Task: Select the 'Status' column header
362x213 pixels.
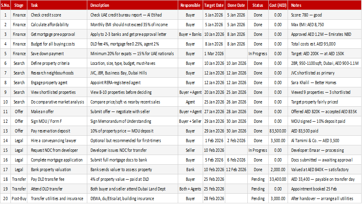Action: pyautogui.click(x=258, y=5)
